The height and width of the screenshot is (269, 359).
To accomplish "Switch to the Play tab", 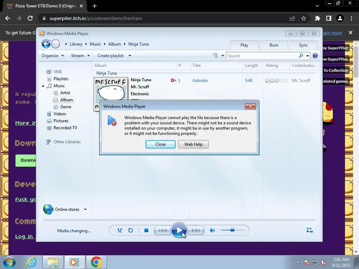I will [244, 45].
